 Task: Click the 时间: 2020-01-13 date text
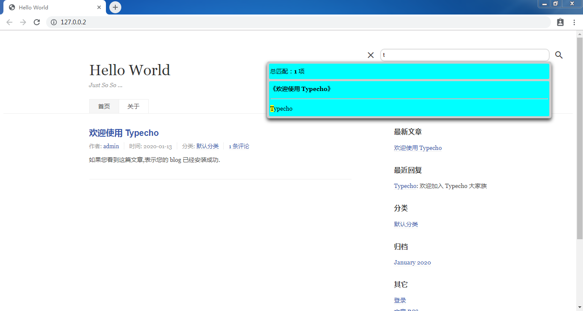[x=150, y=146]
